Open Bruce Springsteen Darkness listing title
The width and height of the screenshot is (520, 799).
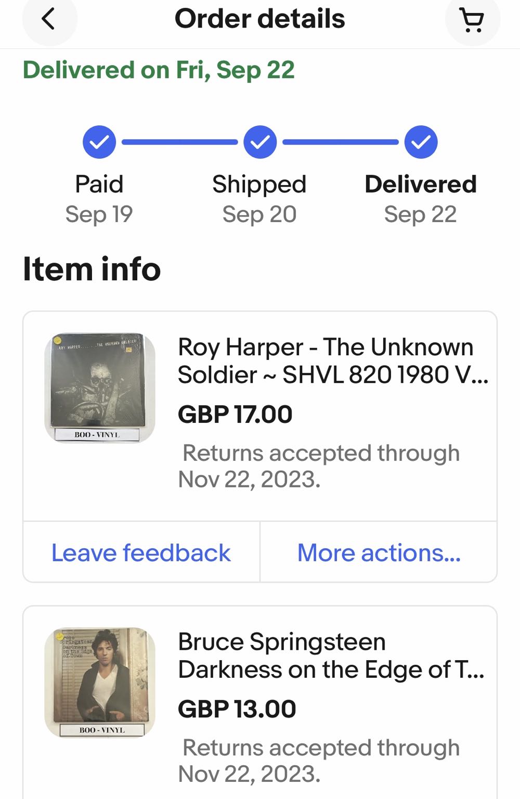(331, 655)
